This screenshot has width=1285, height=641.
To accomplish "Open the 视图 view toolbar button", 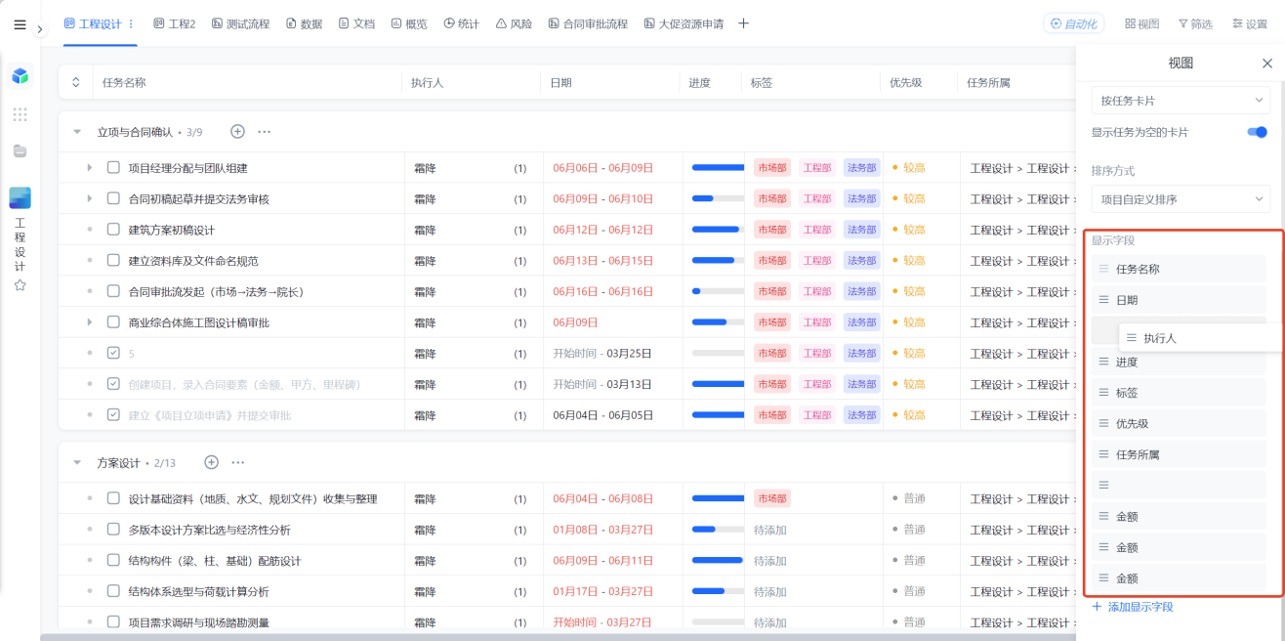I will point(1141,23).
